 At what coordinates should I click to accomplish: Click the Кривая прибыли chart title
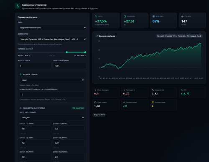[107, 36]
